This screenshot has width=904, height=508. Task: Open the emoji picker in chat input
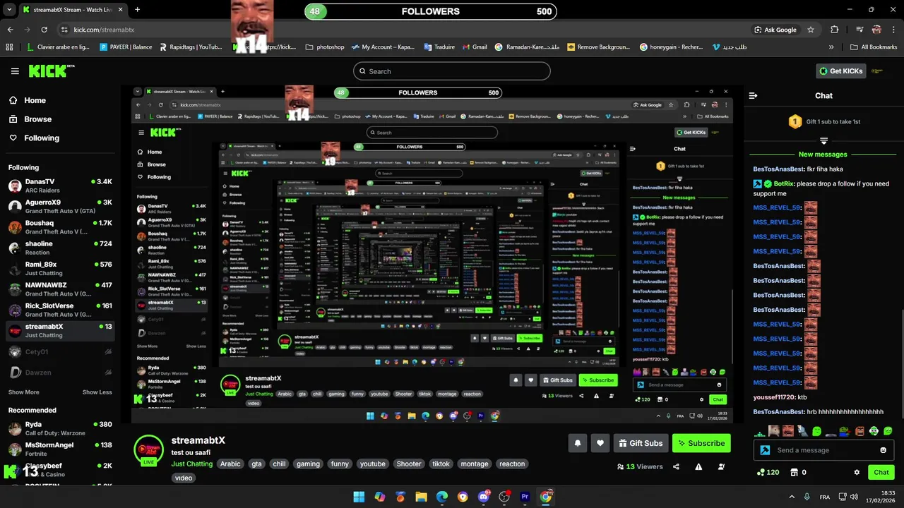click(x=883, y=450)
